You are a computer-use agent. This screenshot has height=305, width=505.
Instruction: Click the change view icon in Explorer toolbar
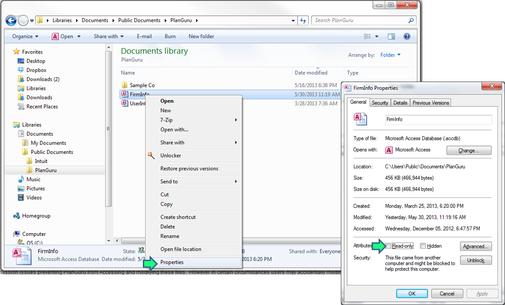[x=367, y=36]
